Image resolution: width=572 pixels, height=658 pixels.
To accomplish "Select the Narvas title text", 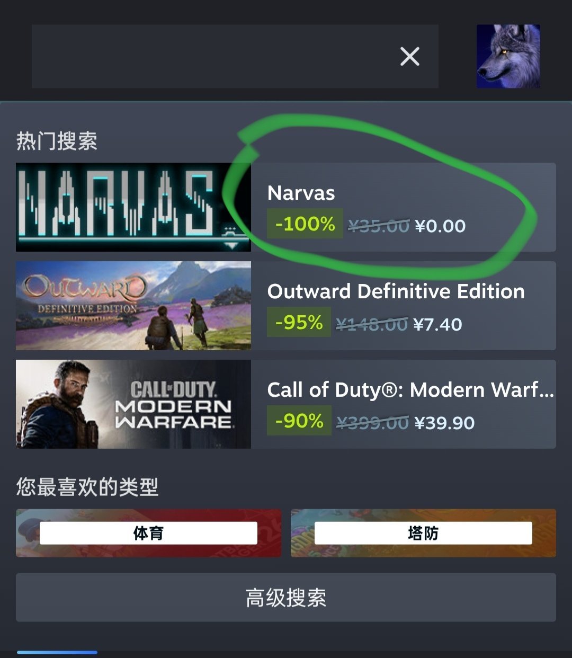I will [301, 193].
